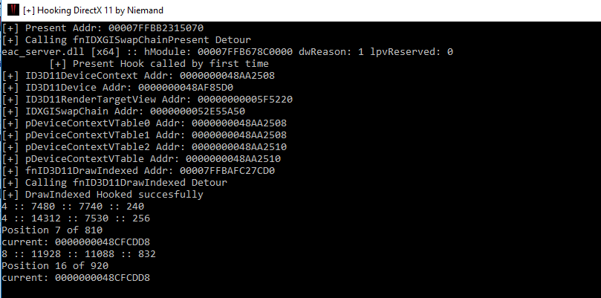Screen dimensions: 601x298
Task: Click 'Calling fnIDXGISwapChainPresent Detour' line
Action: pyautogui.click(x=126, y=40)
